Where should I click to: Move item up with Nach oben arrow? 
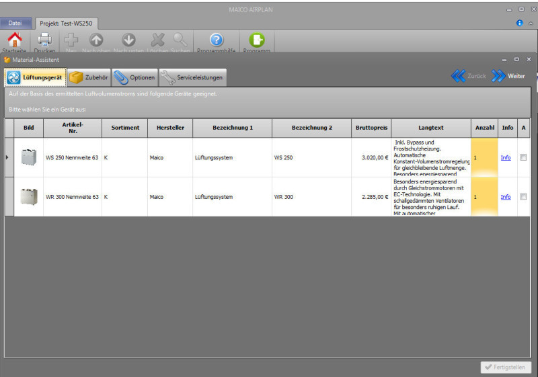point(96,40)
